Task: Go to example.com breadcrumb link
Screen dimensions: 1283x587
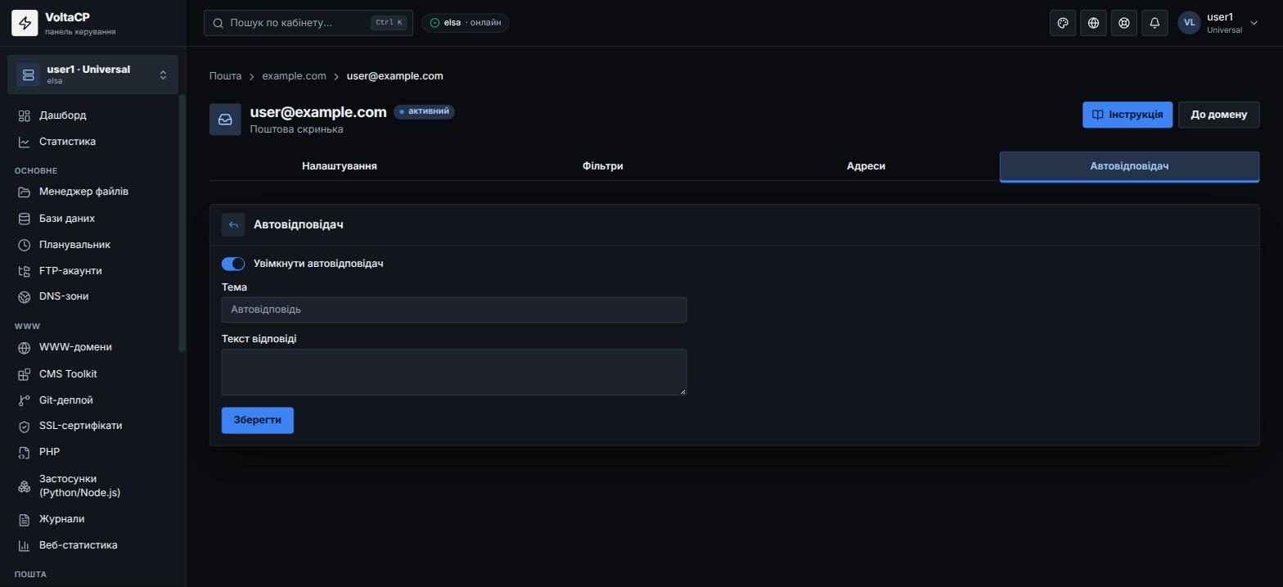Action: tap(294, 76)
